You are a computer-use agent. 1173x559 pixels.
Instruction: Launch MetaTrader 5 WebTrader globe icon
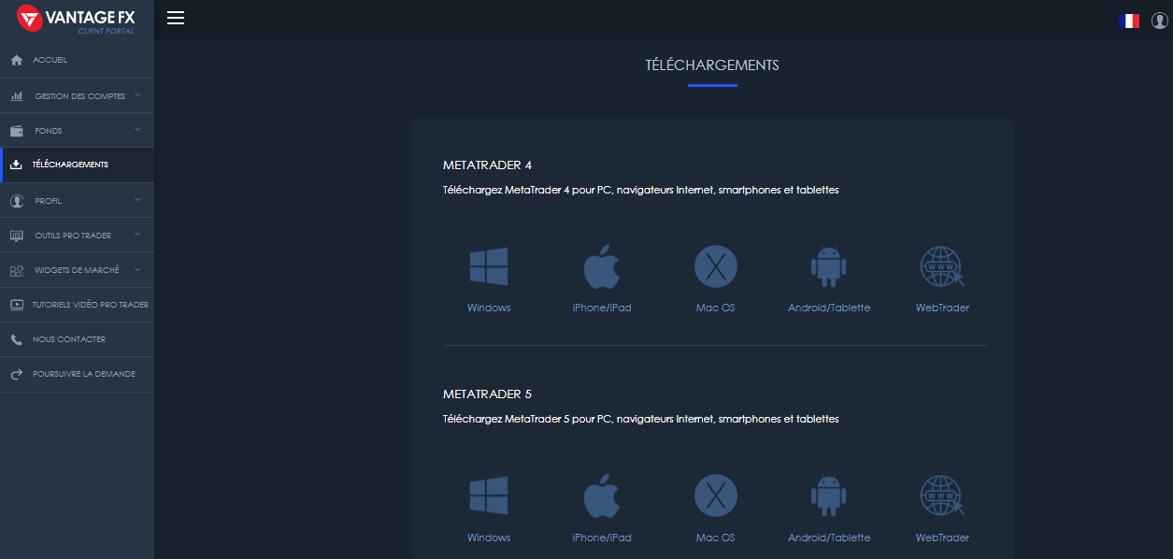[942, 495]
